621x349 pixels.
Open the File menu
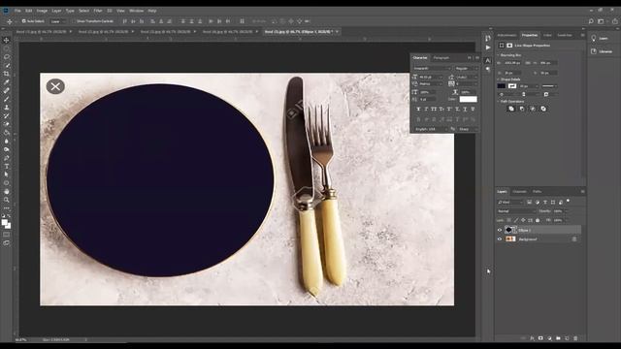pos(17,11)
